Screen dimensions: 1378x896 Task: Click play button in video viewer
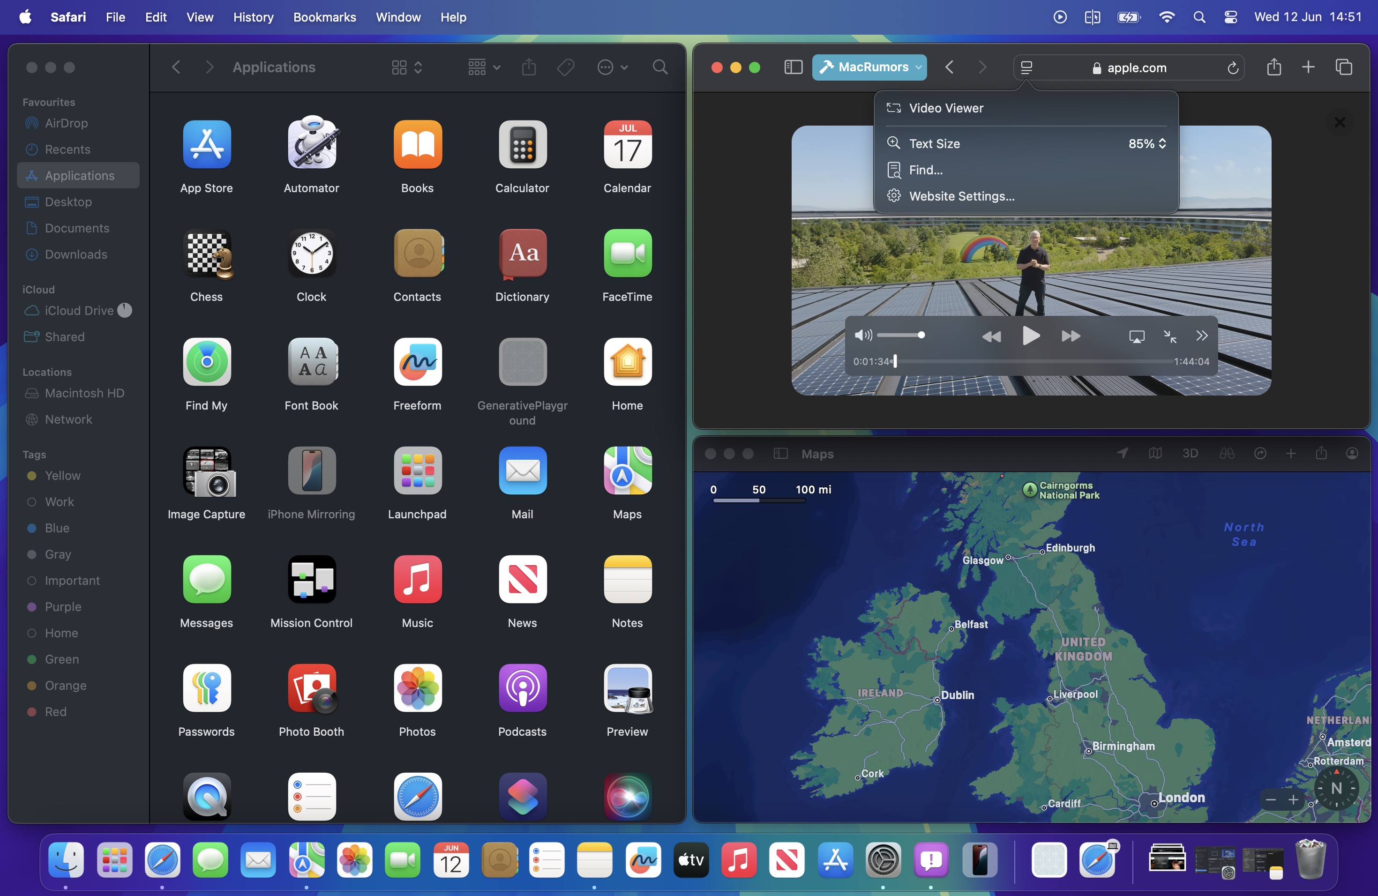[x=1029, y=336]
